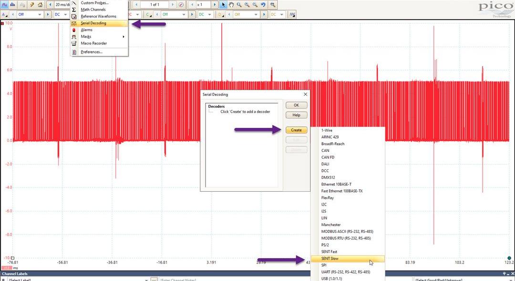515x281 pixels.
Task: Pin the Channel Labels panel
Action: tap(505, 273)
